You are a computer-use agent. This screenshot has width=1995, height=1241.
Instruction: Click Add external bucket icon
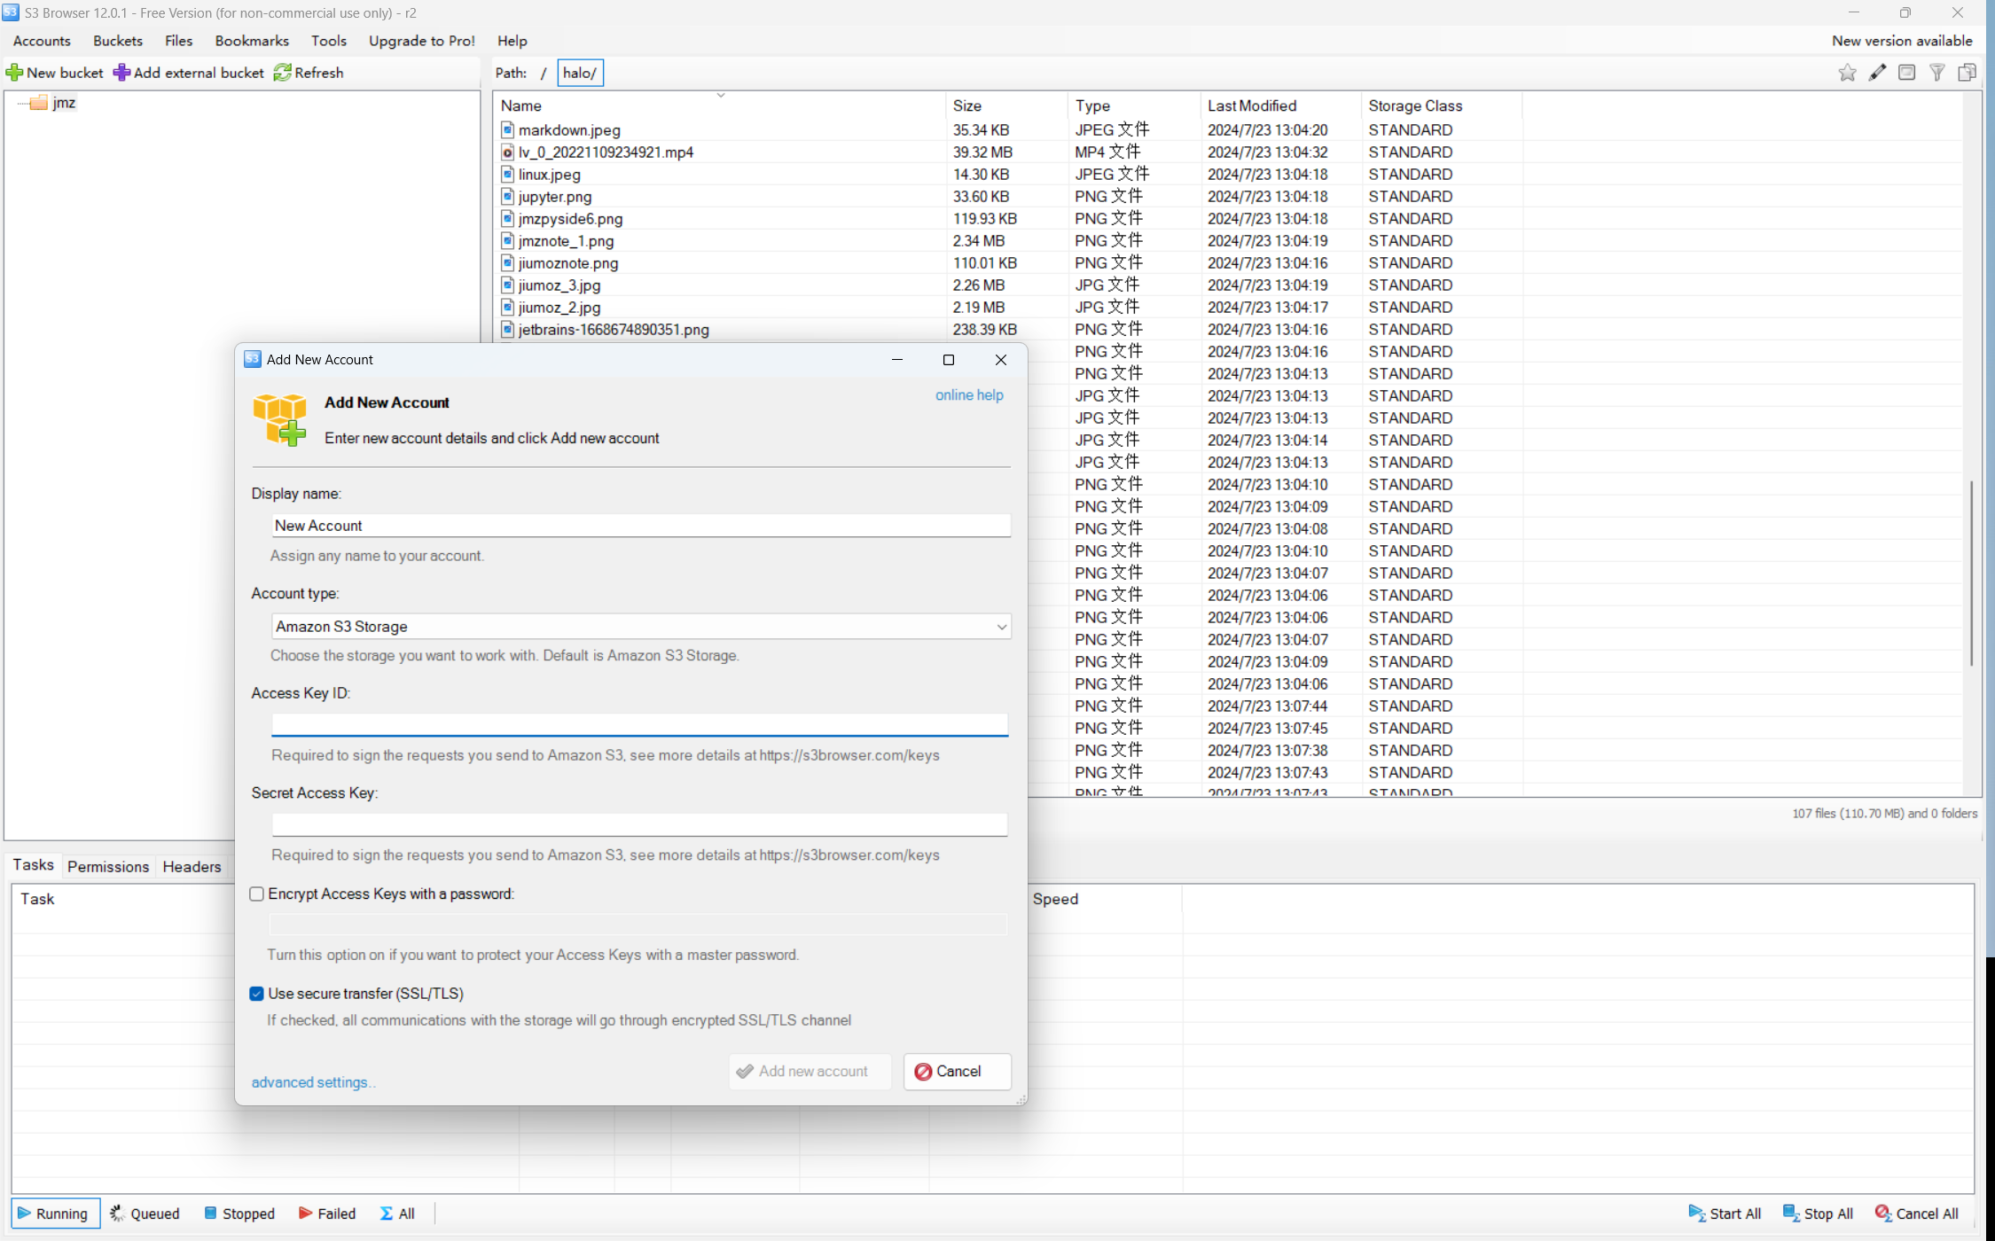click(x=121, y=73)
